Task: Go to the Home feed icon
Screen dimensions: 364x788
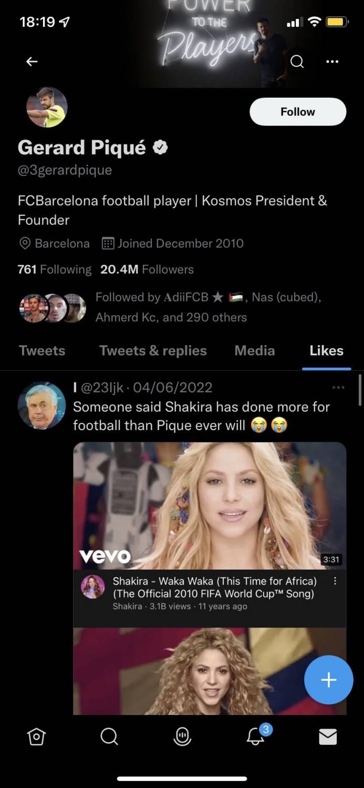Action: pyautogui.click(x=36, y=737)
